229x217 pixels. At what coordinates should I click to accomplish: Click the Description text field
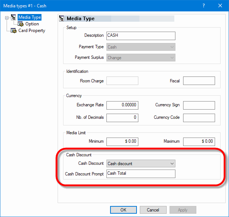tap(141, 36)
